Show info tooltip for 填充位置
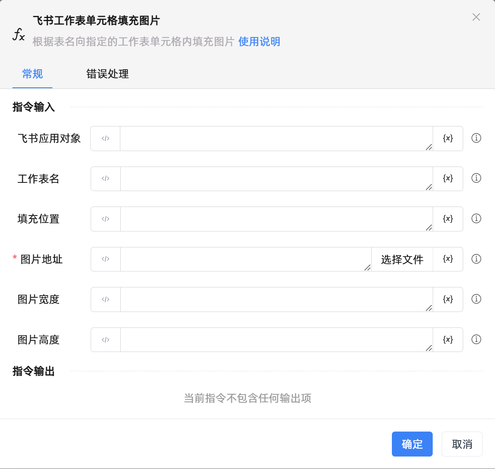 476,219
